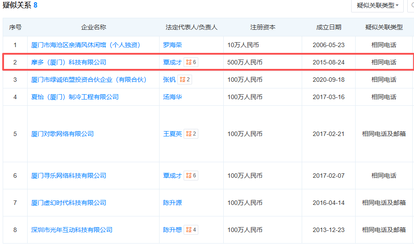Viewport: 414px width, 244px height.
Task: Expand the 疑似关联类型 filter dropdown
Action: [377, 5]
